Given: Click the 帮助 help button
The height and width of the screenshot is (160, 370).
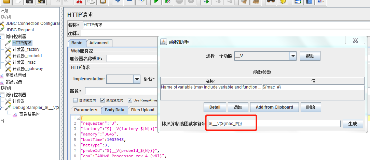Looking at the screenshot, I should 310,56.
